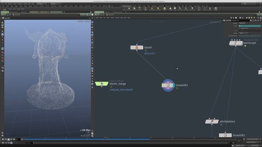Open the No cam viewport dropdown
The width and height of the screenshot is (262, 147).
coord(87,21)
